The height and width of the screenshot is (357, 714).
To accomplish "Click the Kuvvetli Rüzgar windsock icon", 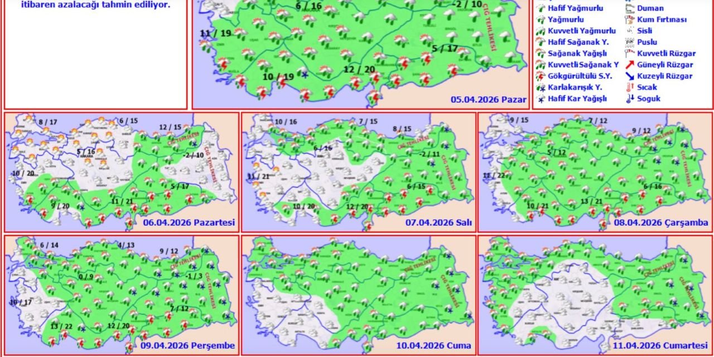I will click(630, 54).
